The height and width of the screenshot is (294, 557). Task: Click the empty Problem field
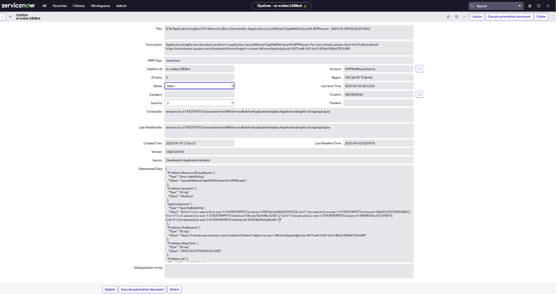tap(379, 103)
